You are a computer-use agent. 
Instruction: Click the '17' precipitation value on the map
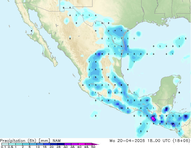pos(147,100)
